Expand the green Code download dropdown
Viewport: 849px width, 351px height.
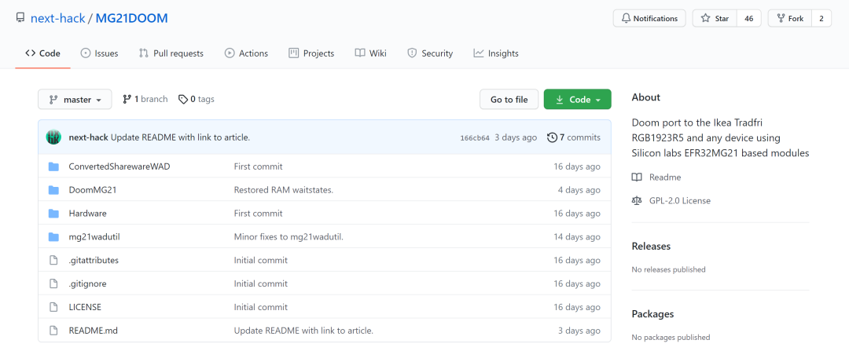(577, 100)
